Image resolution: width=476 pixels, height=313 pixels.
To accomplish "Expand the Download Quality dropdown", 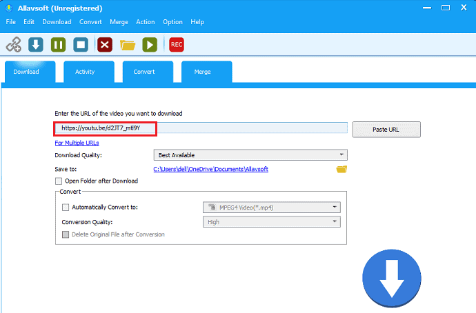I will pyautogui.click(x=250, y=155).
